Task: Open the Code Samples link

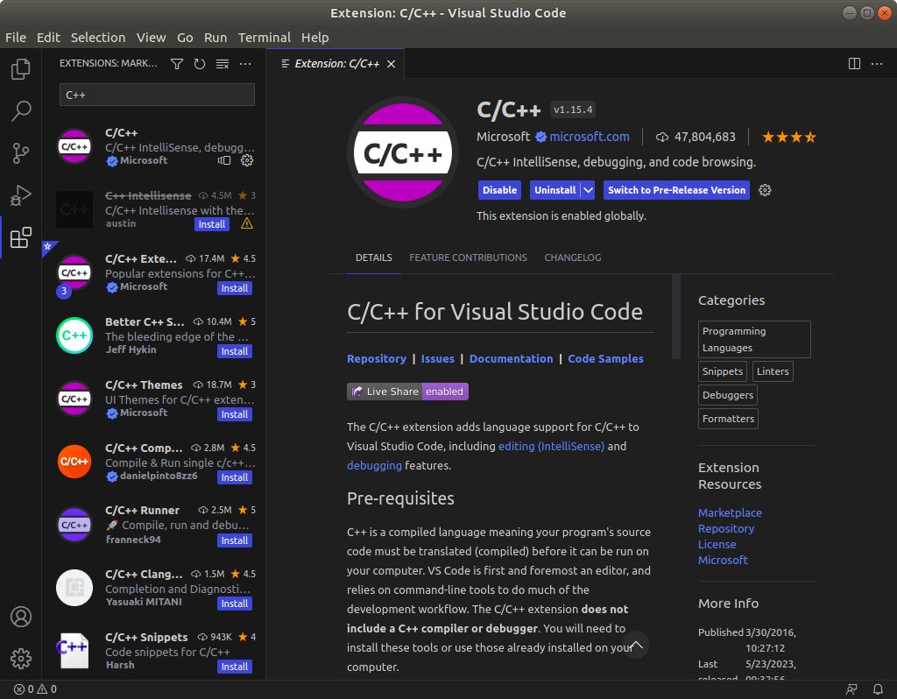Action: (605, 358)
